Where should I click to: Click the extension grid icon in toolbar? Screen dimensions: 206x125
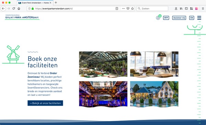click(192, 9)
